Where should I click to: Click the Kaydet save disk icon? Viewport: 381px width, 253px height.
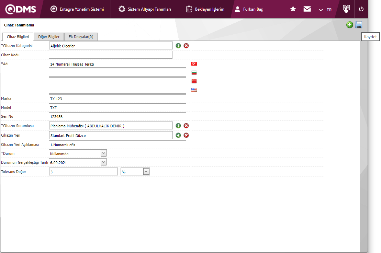tap(359, 25)
